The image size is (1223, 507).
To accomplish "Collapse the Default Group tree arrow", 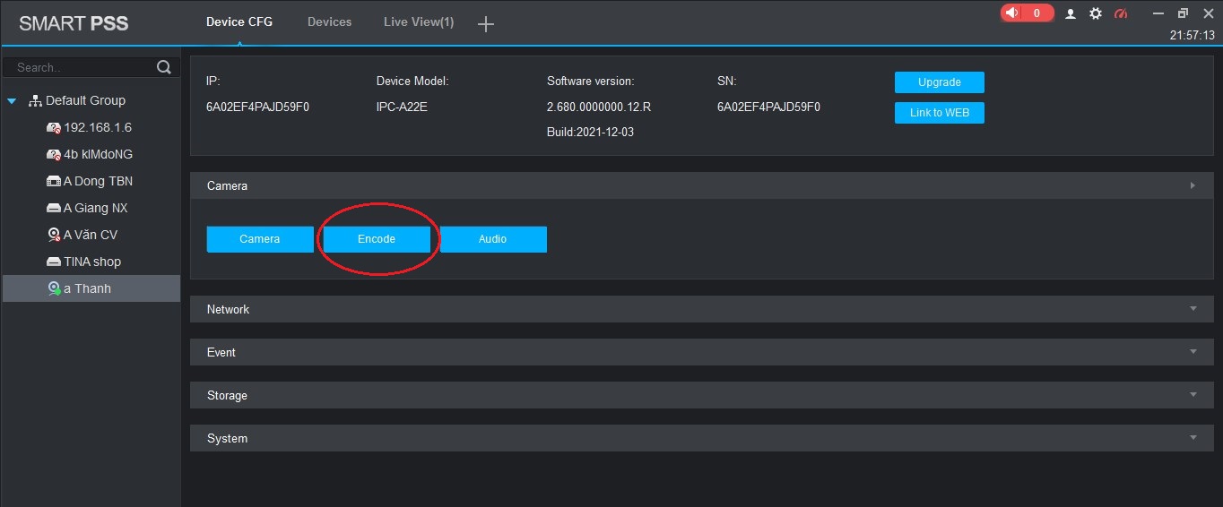I will click(12, 101).
